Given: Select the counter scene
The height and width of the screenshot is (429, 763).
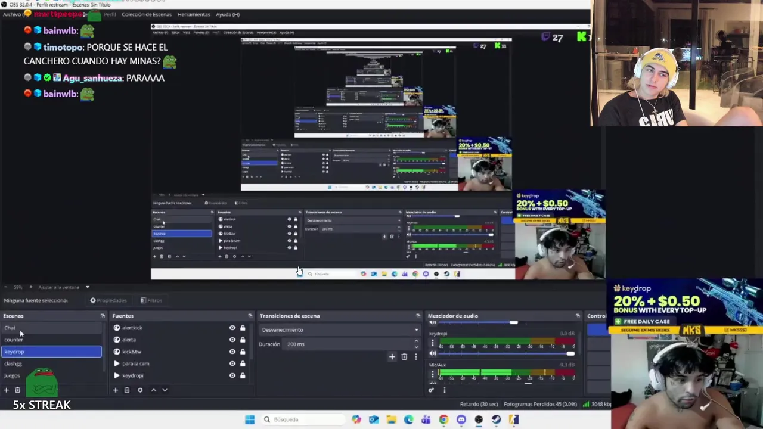Looking at the screenshot, I should tap(51, 340).
